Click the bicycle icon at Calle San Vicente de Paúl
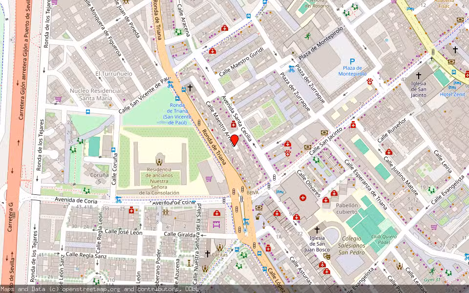Screen dimensions: 469x293 point(170,84)
